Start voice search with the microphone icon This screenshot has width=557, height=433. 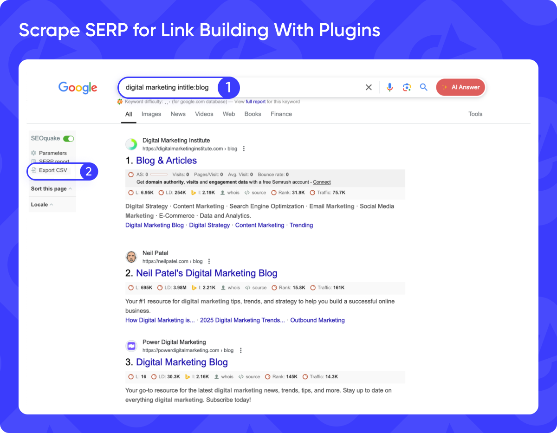tap(389, 87)
